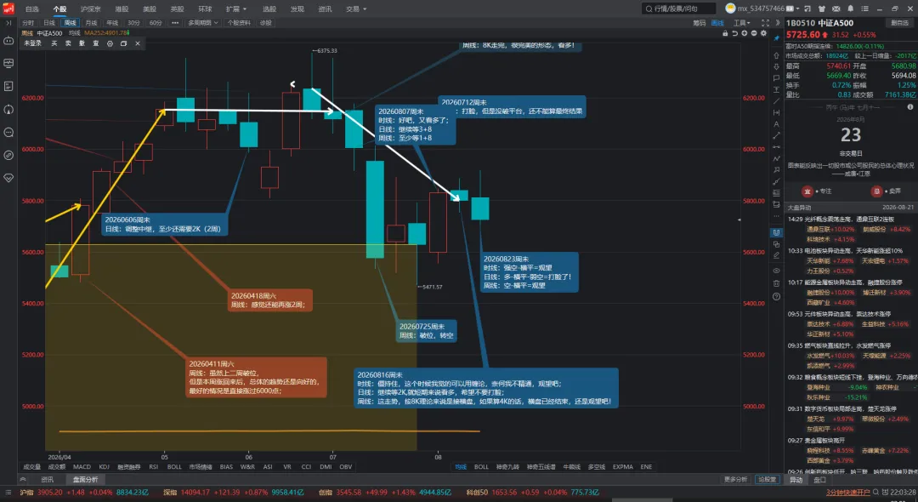The width and height of the screenshot is (918, 502).
Task: Click the search box 行情/股票/问句
Action: [678, 9]
